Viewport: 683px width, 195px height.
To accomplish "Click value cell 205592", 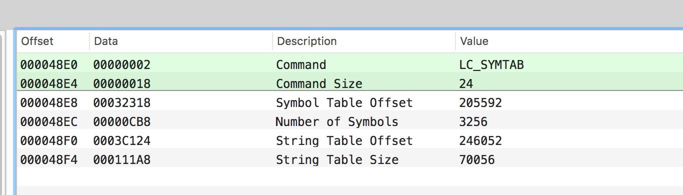I will tap(480, 102).
